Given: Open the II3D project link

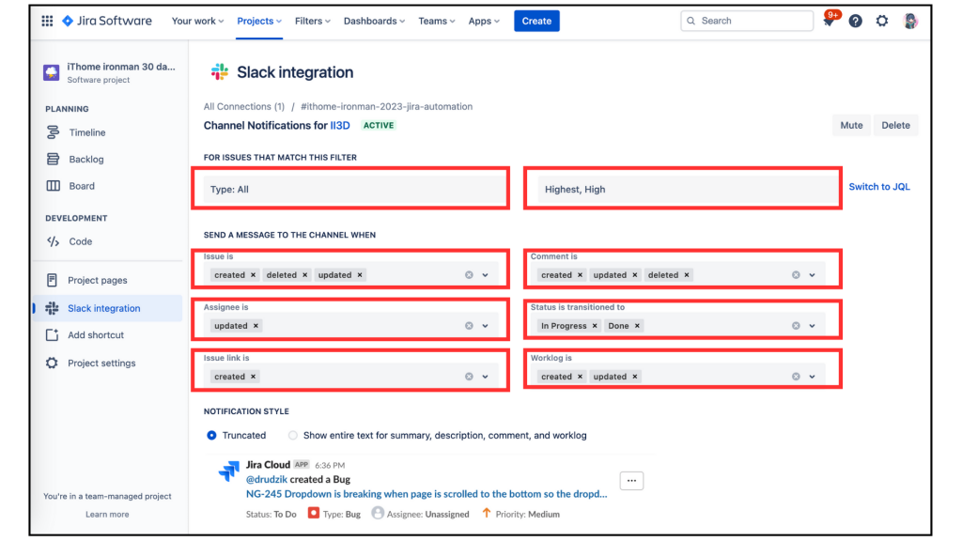Looking at the screenshot, I should pos(340,125).
